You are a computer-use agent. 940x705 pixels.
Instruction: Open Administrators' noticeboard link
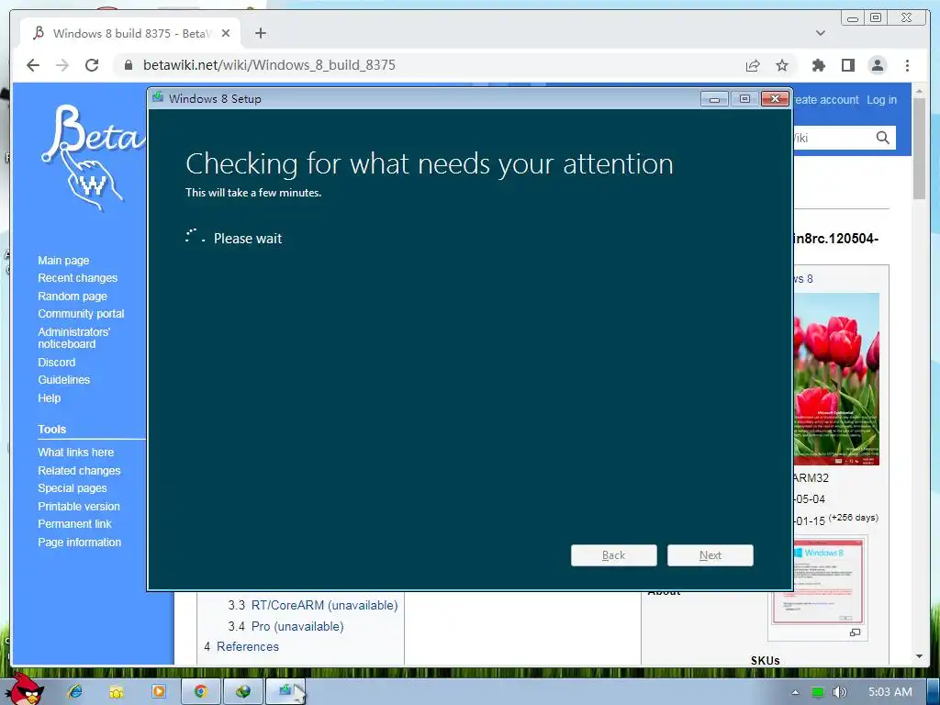[x=73, y=338]
